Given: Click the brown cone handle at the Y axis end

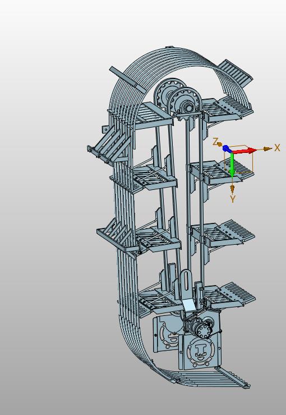Looking at the screenshot, I should click(233, 189).
